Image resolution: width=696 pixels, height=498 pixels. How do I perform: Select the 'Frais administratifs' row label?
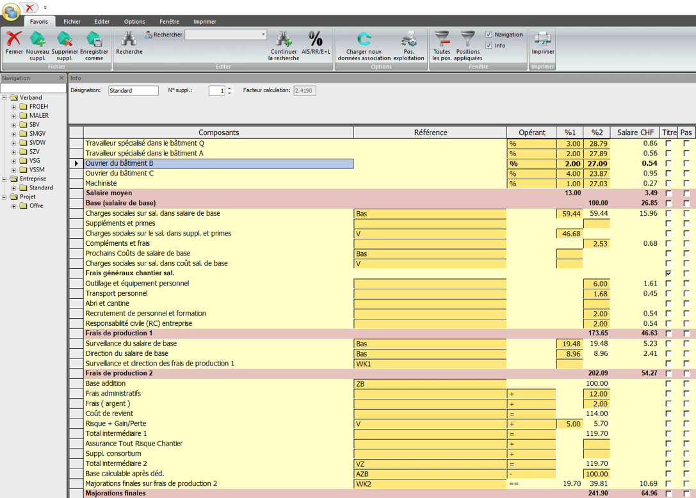(x=113, y=394)
